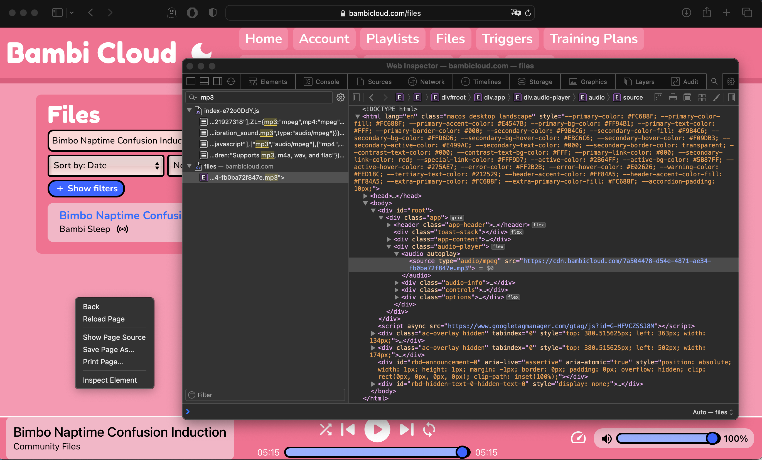Expand the head element node
The image size is (762, 460).
(365, 196)
